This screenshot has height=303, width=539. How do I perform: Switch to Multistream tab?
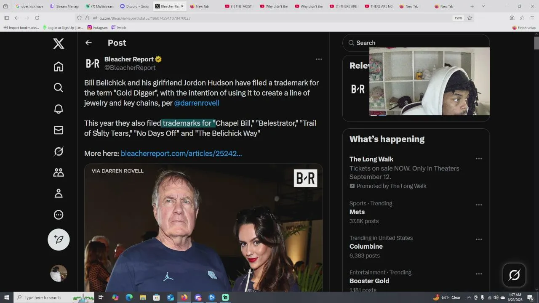pos(99,6)
